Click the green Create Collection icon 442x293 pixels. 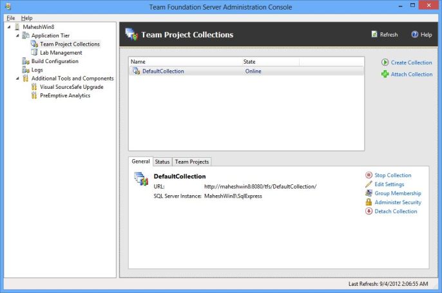[385, 62]
